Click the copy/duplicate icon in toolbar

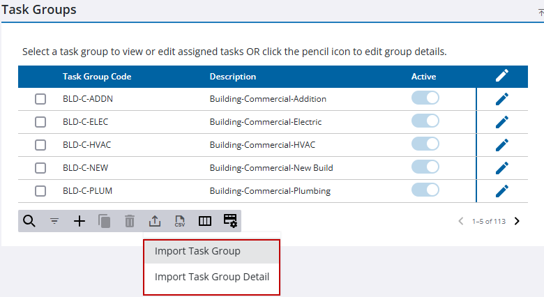[x=105, y=221]
